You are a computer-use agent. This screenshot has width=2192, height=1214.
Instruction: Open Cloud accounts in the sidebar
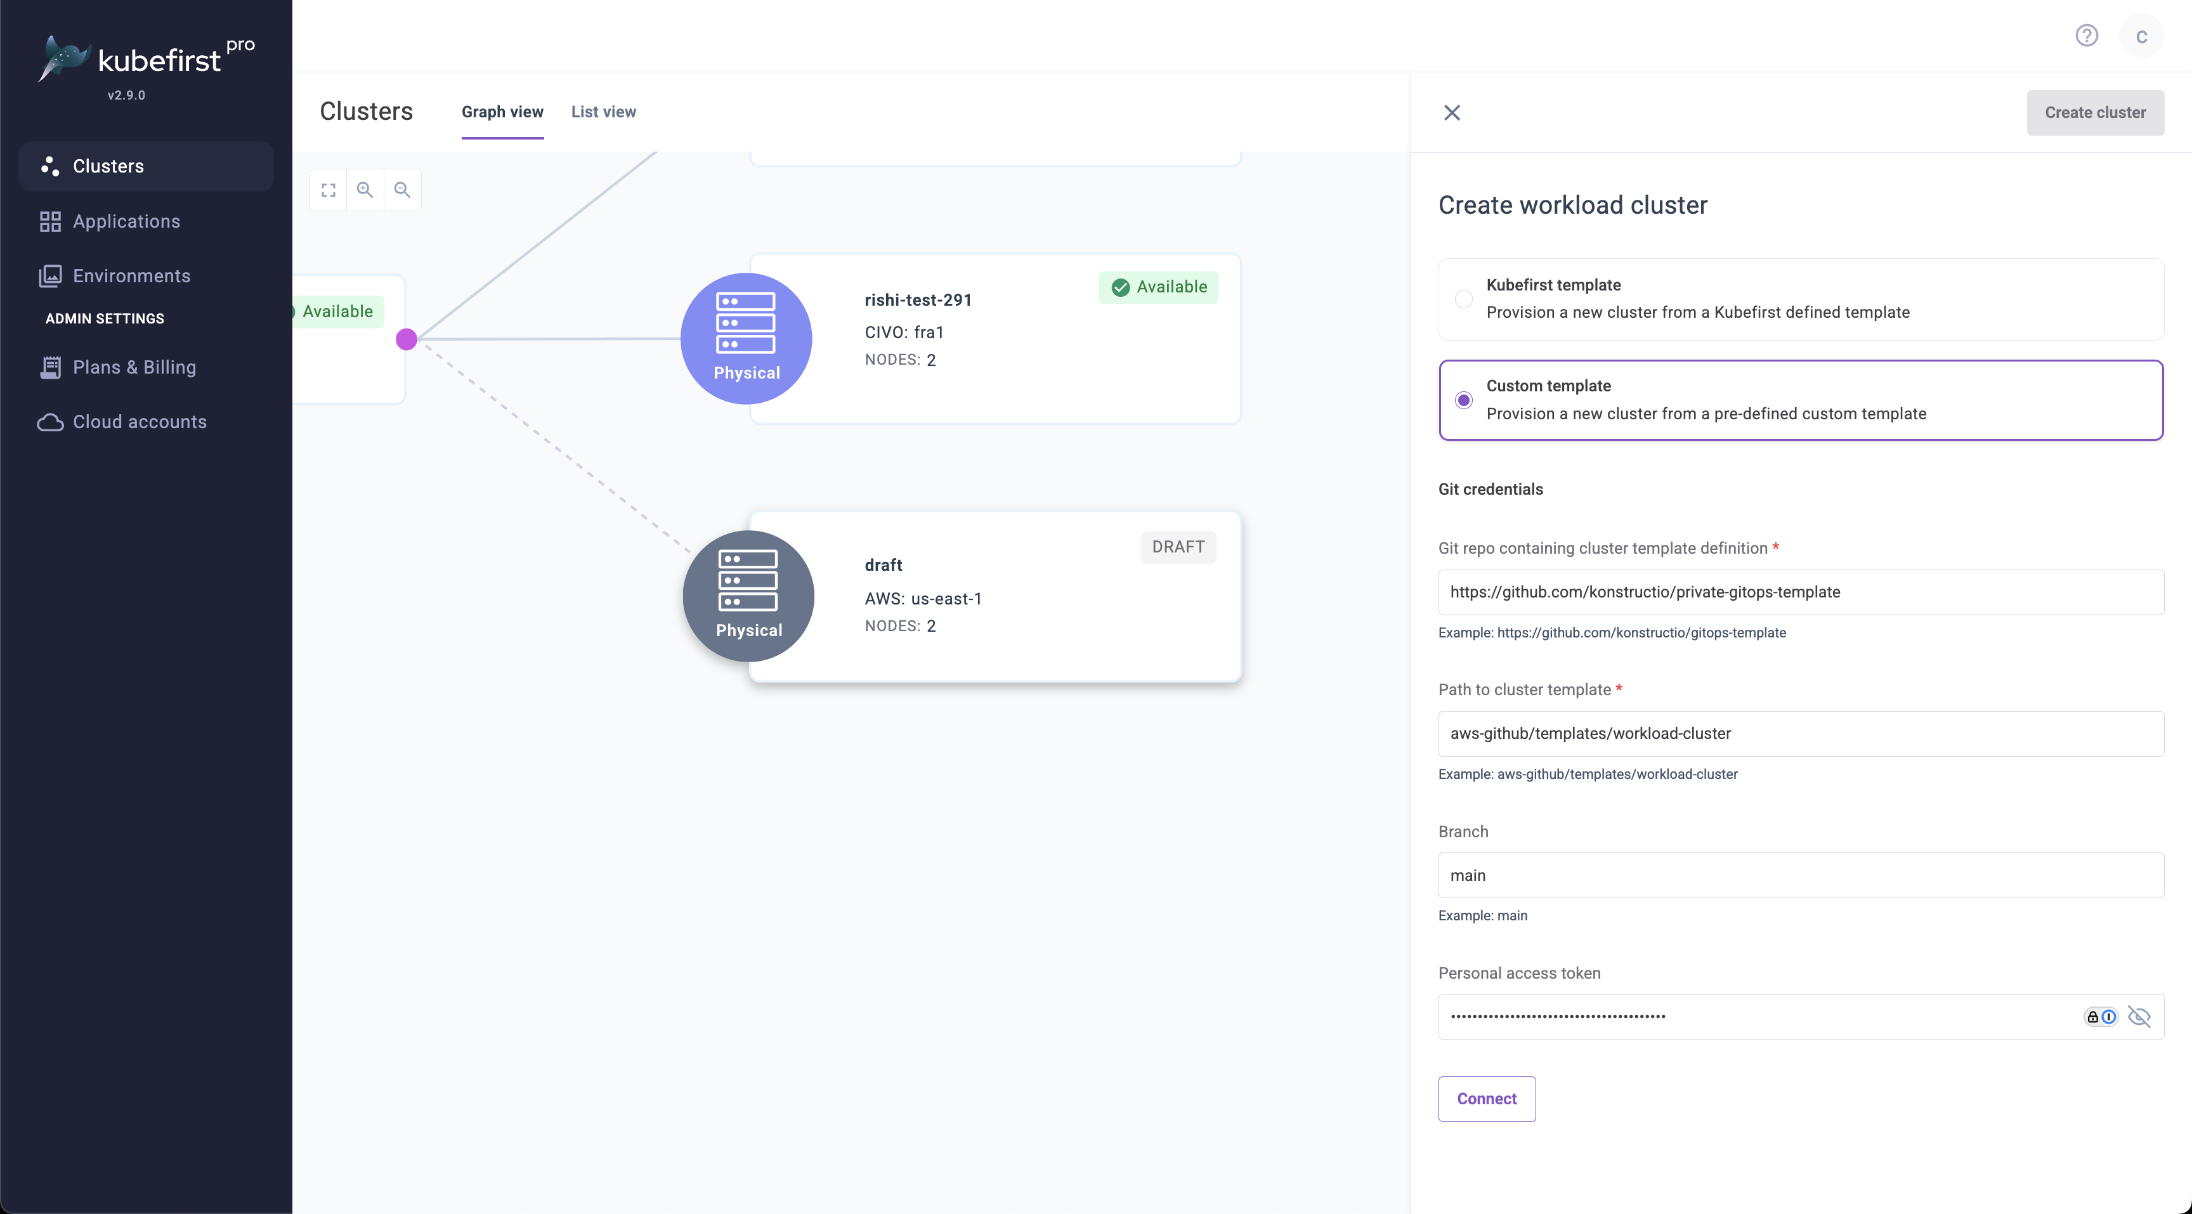click(140, 422)
